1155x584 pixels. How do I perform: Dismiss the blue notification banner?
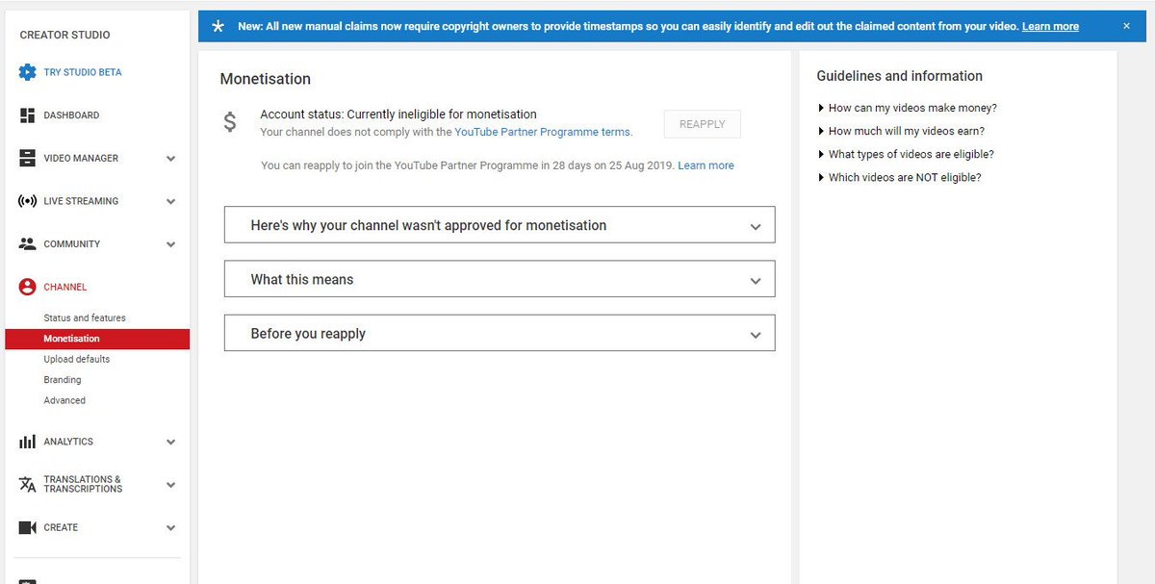tap(1126, 26)
